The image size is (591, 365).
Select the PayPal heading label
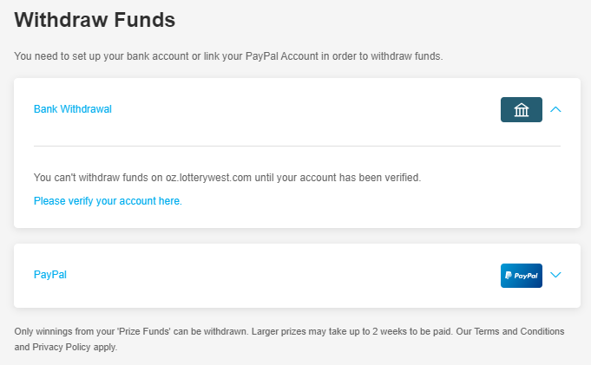(x=50, y=275)
